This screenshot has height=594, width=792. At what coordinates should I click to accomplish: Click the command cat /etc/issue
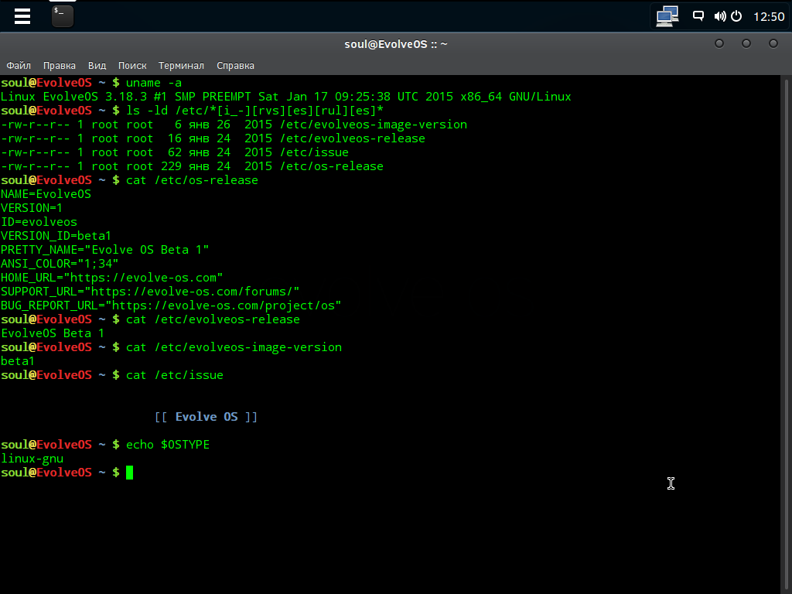[174, 375]
